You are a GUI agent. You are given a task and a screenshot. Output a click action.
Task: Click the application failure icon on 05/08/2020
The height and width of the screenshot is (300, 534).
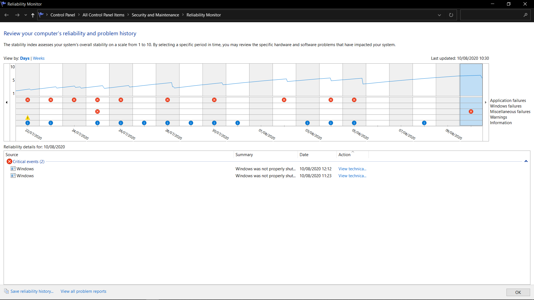354,100
